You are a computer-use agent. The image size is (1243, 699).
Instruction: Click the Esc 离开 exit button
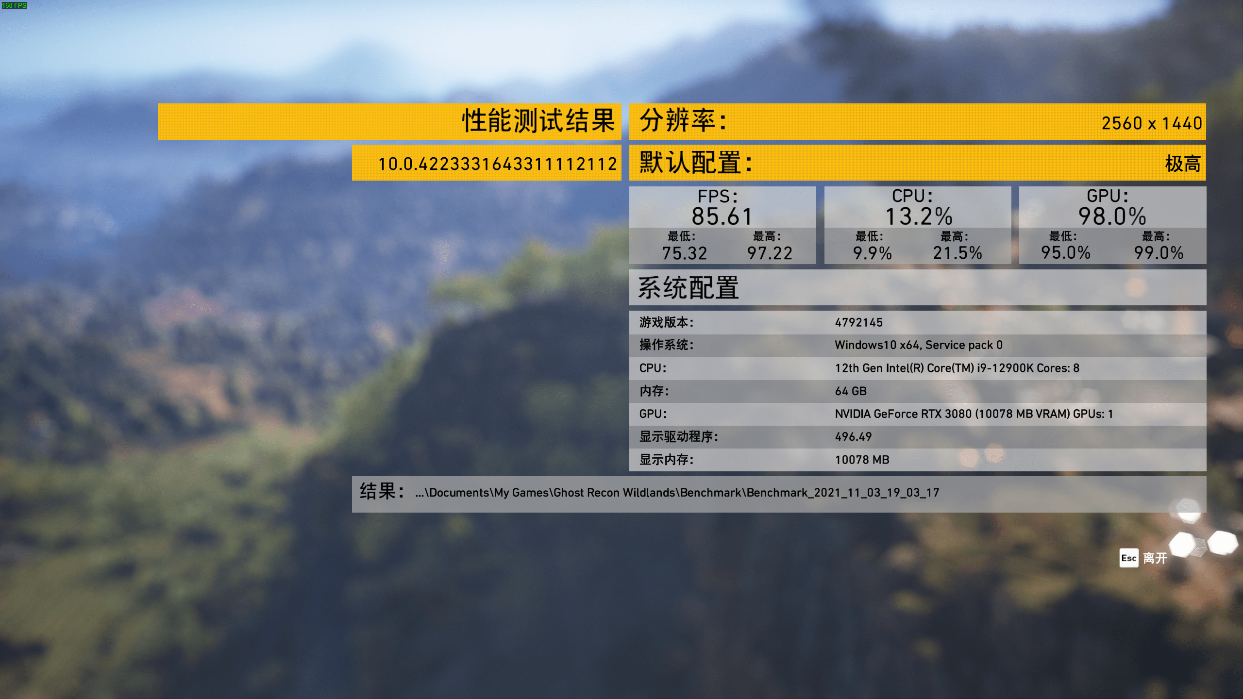(1144, 557)
